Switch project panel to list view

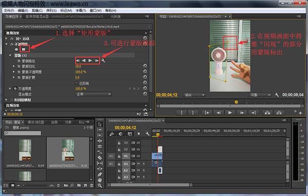pyautogui.click(x=6, y=185)
